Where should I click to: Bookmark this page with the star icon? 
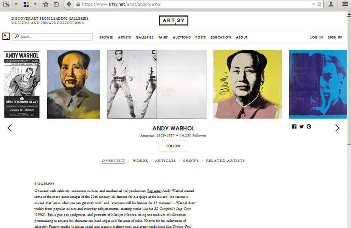46,4
